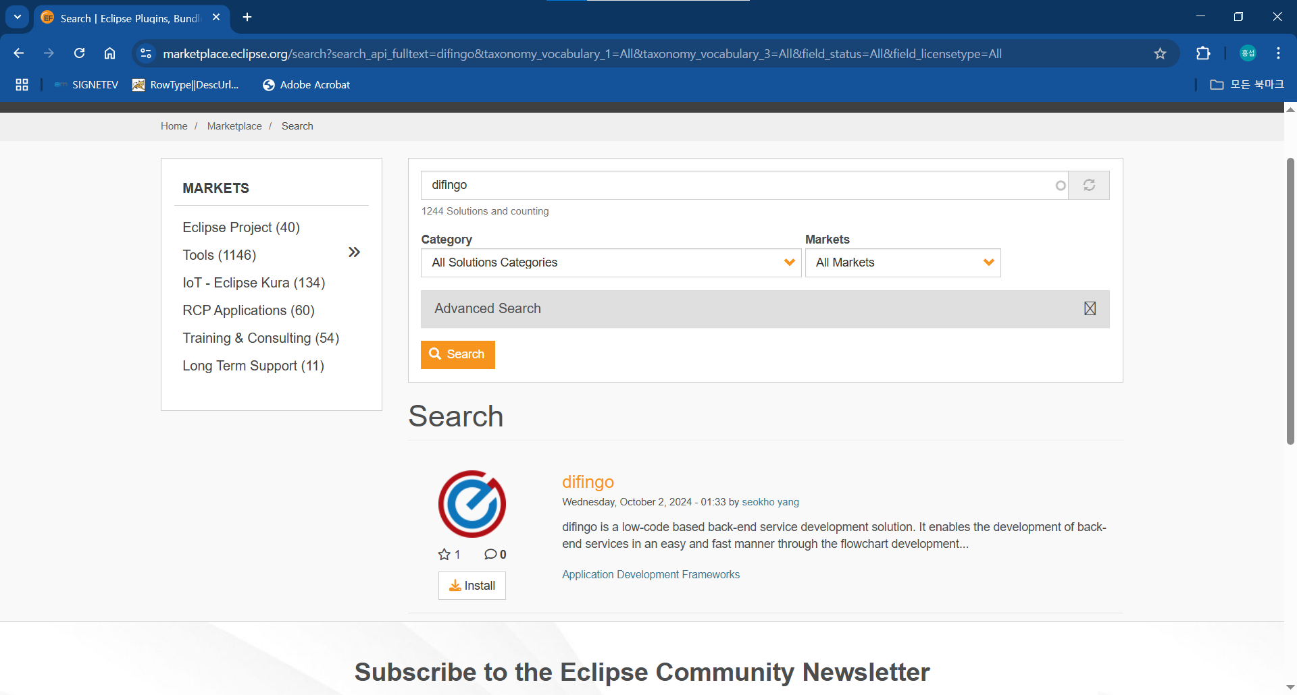Open the browser extensions puzzle icon
Image resolution: width=1297 pixels, height=695 pixels.
(x=1203, y=54)
